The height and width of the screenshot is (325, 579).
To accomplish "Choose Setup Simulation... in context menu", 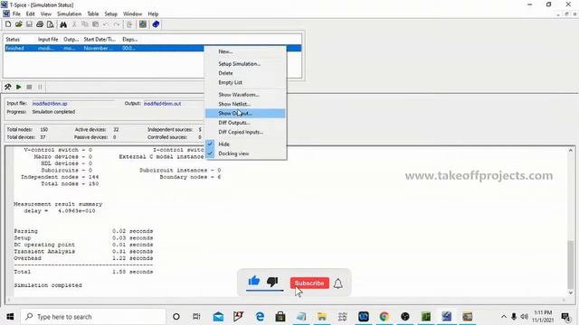I will tap(245, 64).
